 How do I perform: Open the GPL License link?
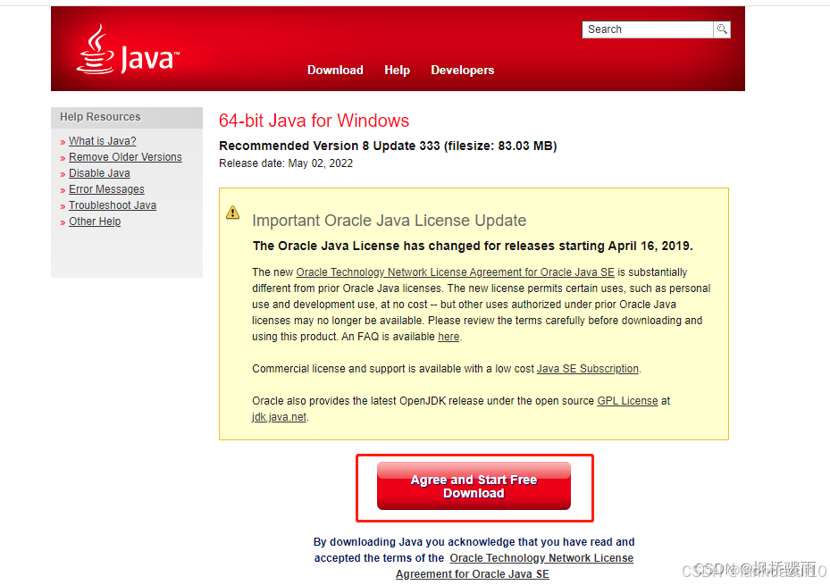627,401
